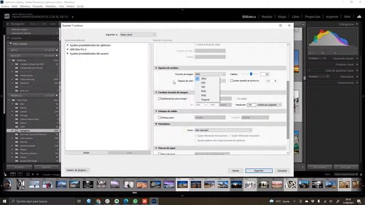Click the X next to file size limit
This screenshot has width=365, height=205.
coord(275,81)
